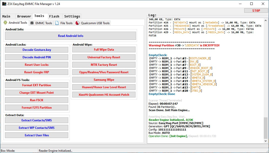Click the USERDATA encrypted warning line in log
This screenshot has width=269, height=153.
point(184,45)
